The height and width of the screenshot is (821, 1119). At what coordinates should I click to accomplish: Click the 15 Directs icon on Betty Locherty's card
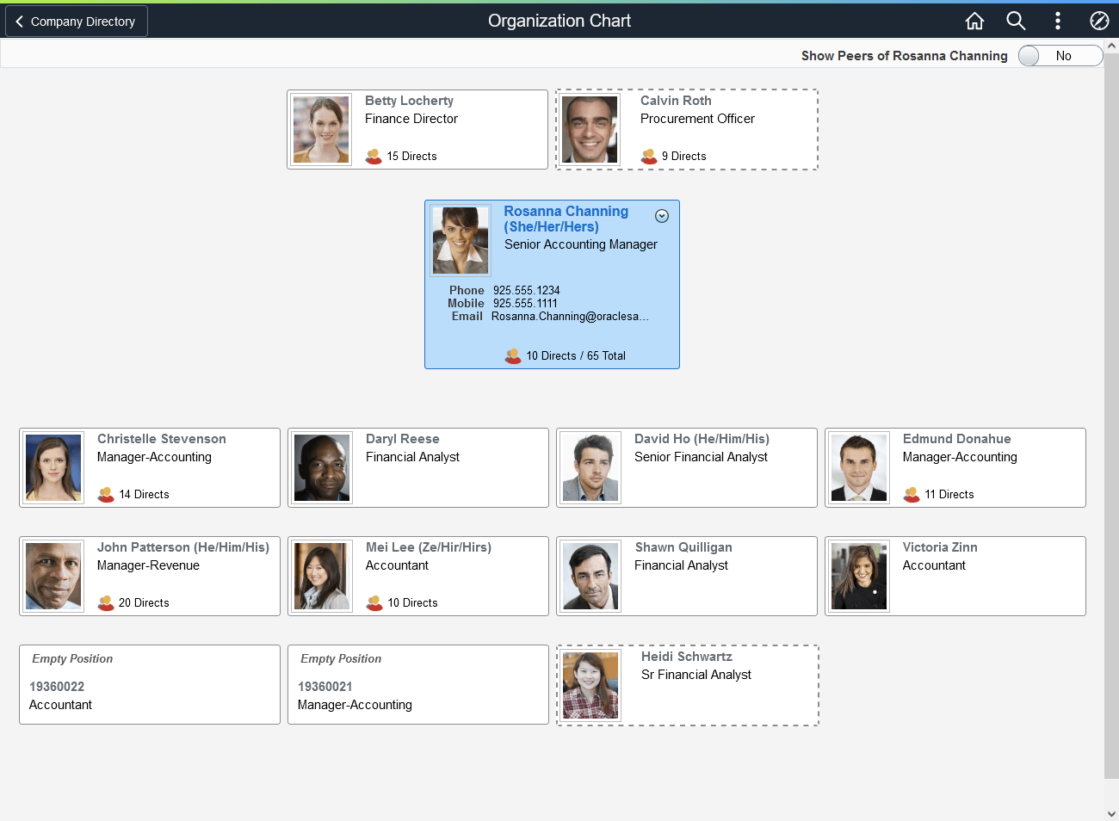point(373,157)
